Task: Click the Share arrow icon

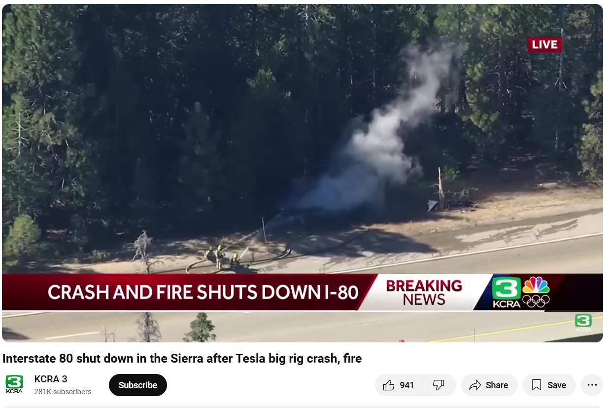Action: [474, 385]
